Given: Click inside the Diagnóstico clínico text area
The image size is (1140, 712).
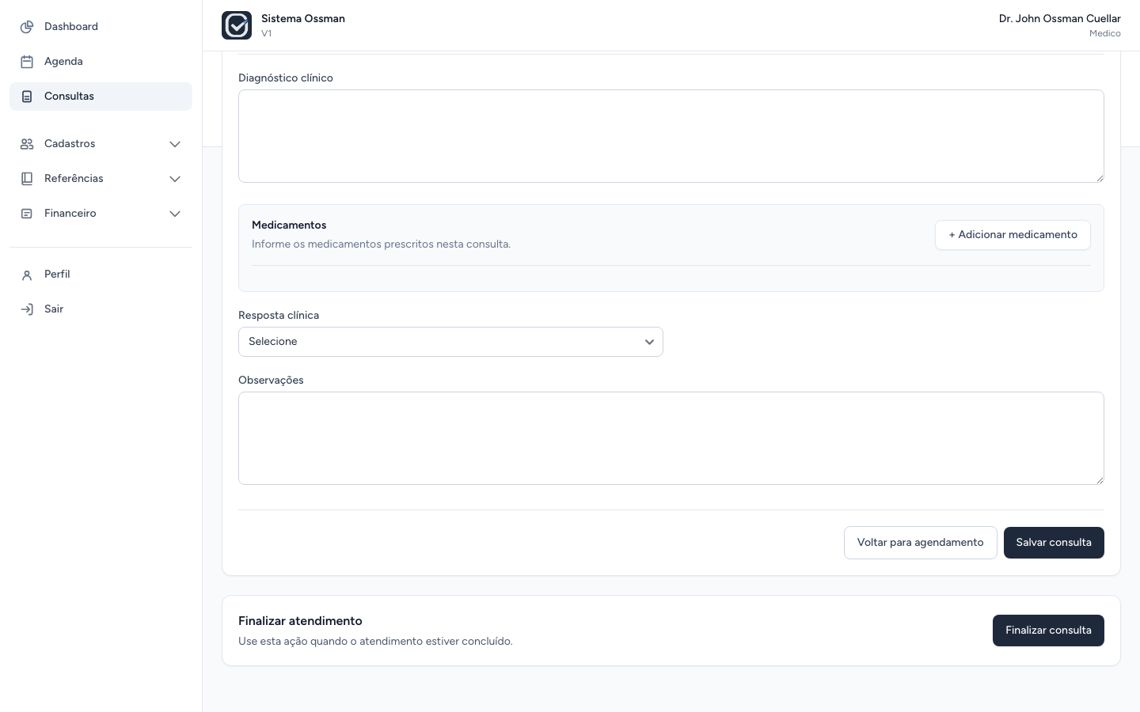Looking at the screenshot, I should click(x=671, y=136).
